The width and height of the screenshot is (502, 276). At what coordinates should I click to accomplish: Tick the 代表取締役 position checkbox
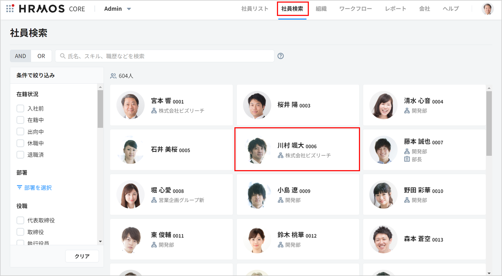[20, 220]
